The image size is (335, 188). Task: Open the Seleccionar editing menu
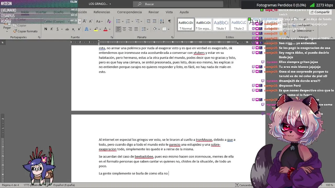pyautogui.click(x=304, y=31)
